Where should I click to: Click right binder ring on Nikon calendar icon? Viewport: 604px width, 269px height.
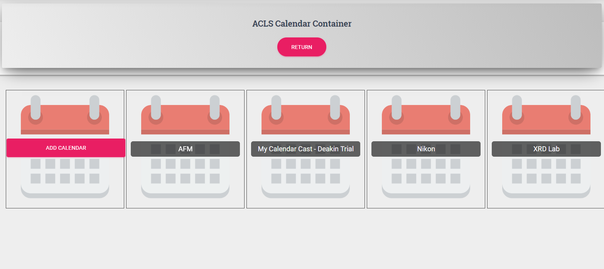(x=456, y=108)
